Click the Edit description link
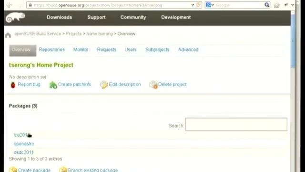 [125, 85]
